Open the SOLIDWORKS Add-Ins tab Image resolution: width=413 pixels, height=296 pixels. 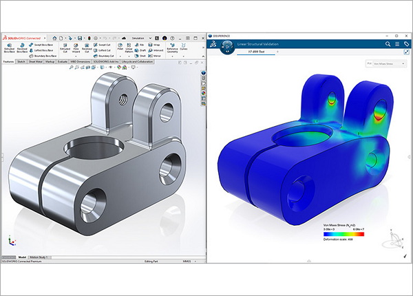click(x=106, y=62)
